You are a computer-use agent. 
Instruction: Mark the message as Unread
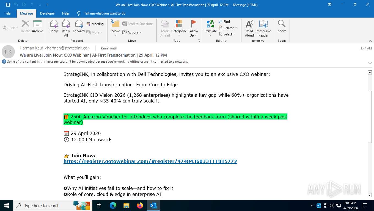pos(165,28)
